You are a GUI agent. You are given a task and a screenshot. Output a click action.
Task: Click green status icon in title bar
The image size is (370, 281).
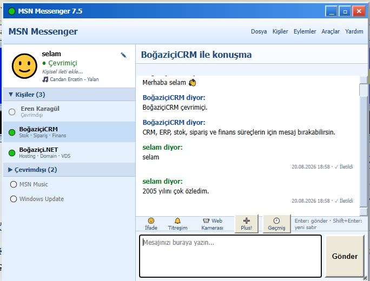tap(11, 11)
